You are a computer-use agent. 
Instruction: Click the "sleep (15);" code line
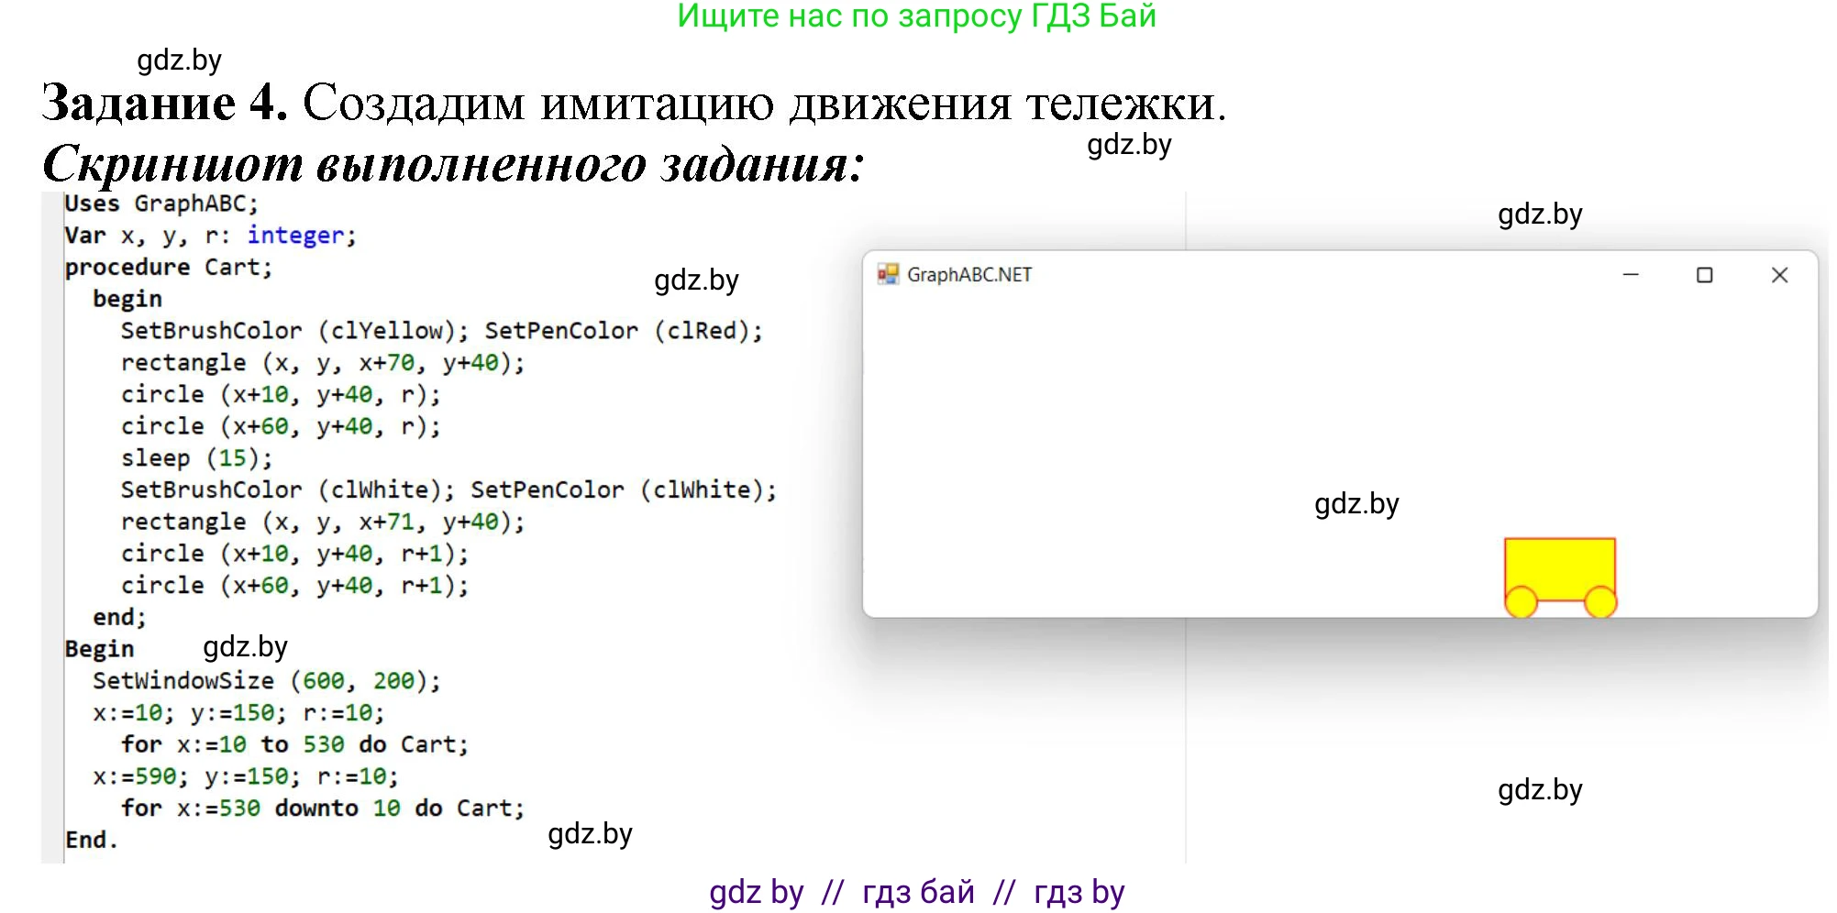tap(196, 458)
